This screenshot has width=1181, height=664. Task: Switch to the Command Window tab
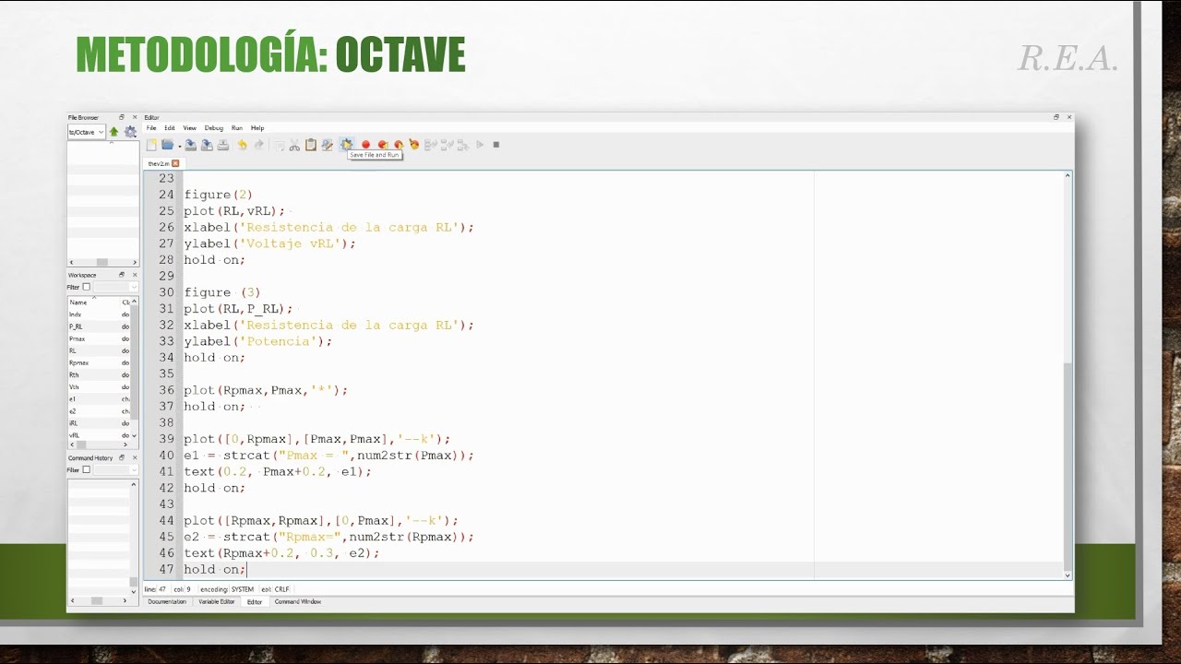coord(298,601)
